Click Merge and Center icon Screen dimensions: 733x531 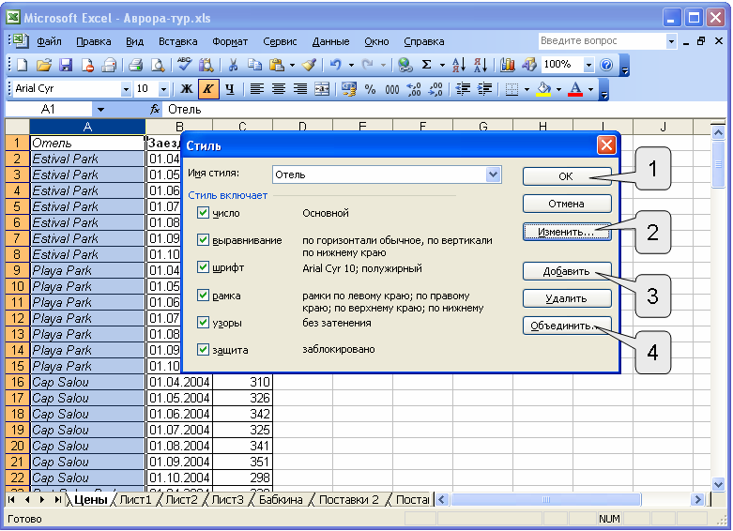tap(322, 89)
